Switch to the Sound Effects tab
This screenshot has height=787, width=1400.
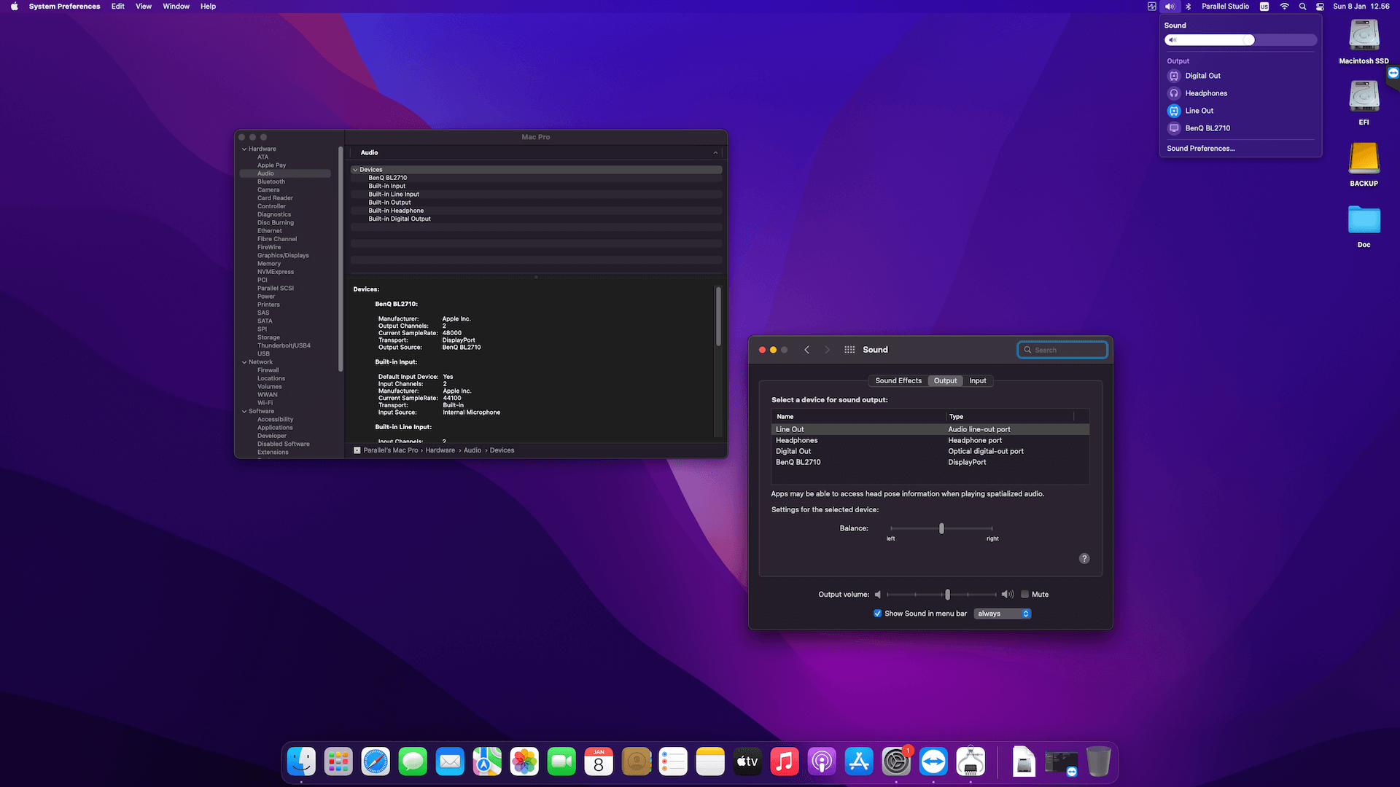[x=898, y=380]
